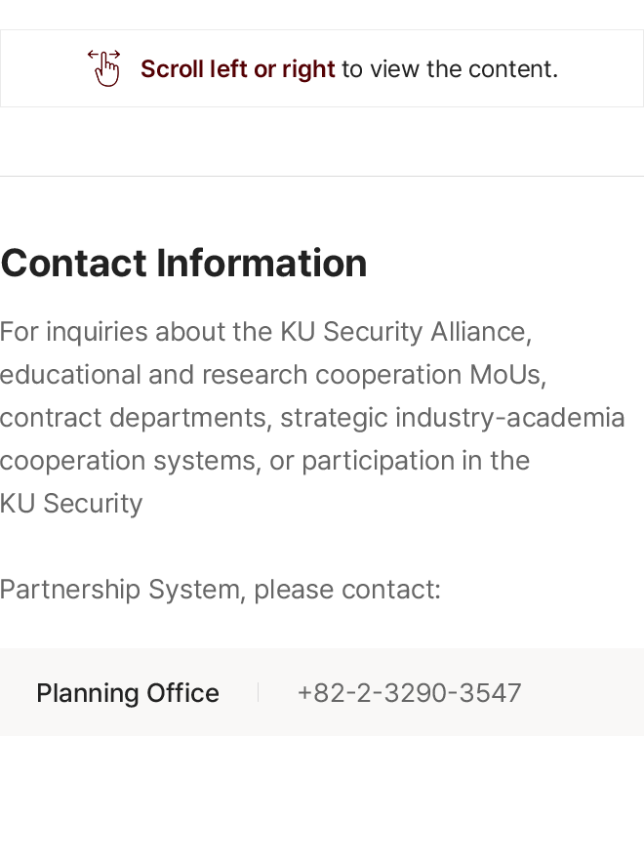Click the Planning Office phone number

(x=409, y=693)
